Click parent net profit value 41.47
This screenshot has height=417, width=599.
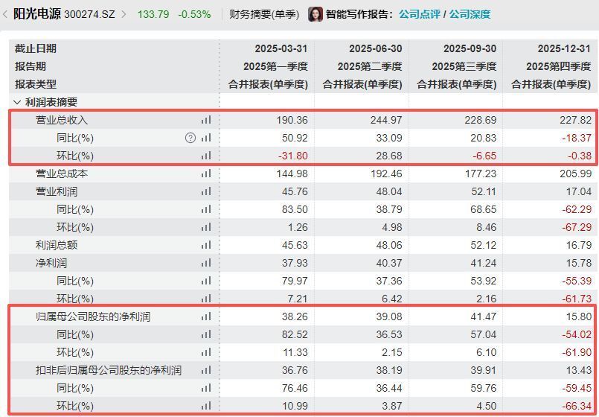484,316
